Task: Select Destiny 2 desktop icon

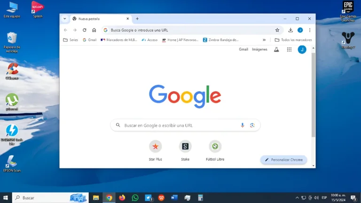Action: [x=348, y=40]
